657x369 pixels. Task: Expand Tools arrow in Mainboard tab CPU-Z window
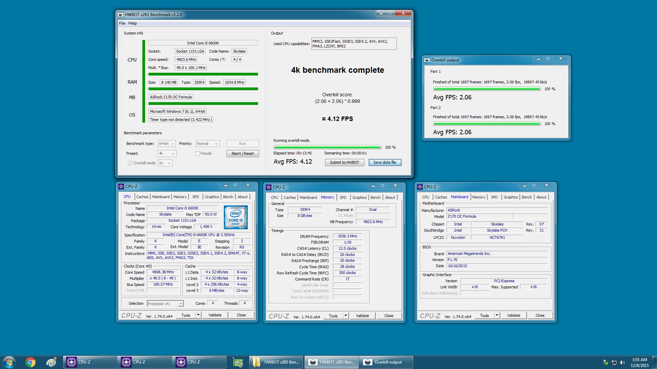[497, 315]
